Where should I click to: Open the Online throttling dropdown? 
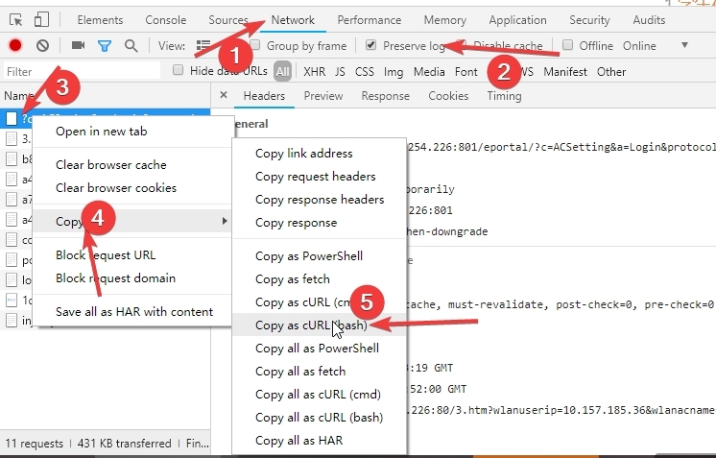pos(656,46)
